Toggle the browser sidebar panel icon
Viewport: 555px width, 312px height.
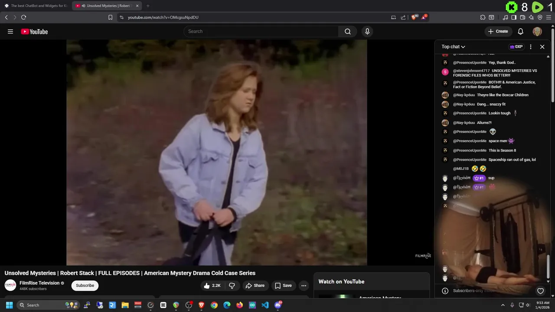click(x=514, y=17)
